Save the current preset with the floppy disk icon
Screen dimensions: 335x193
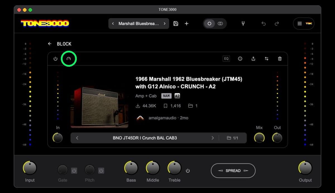[x=176, y=24]
